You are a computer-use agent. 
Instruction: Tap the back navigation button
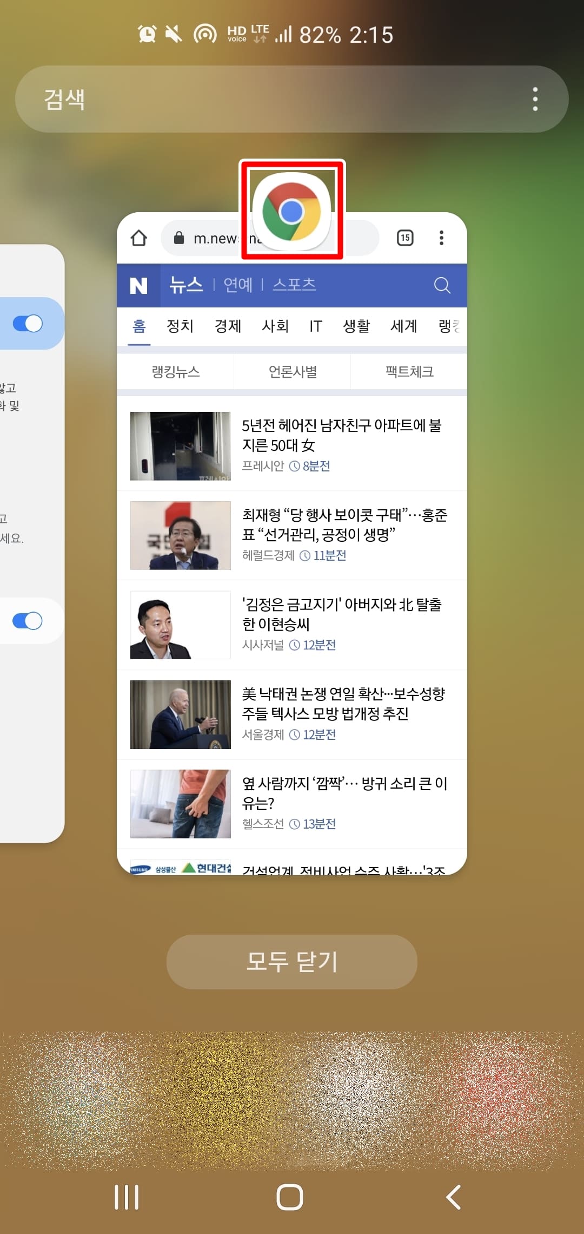click(454, 1197)
